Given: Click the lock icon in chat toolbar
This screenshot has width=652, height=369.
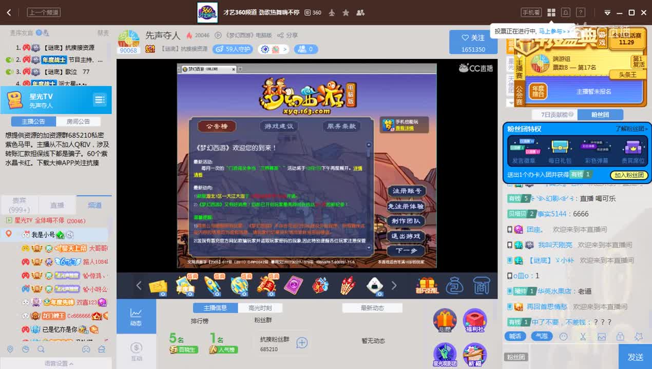Looking at the screenshot, I should (620, 337).
